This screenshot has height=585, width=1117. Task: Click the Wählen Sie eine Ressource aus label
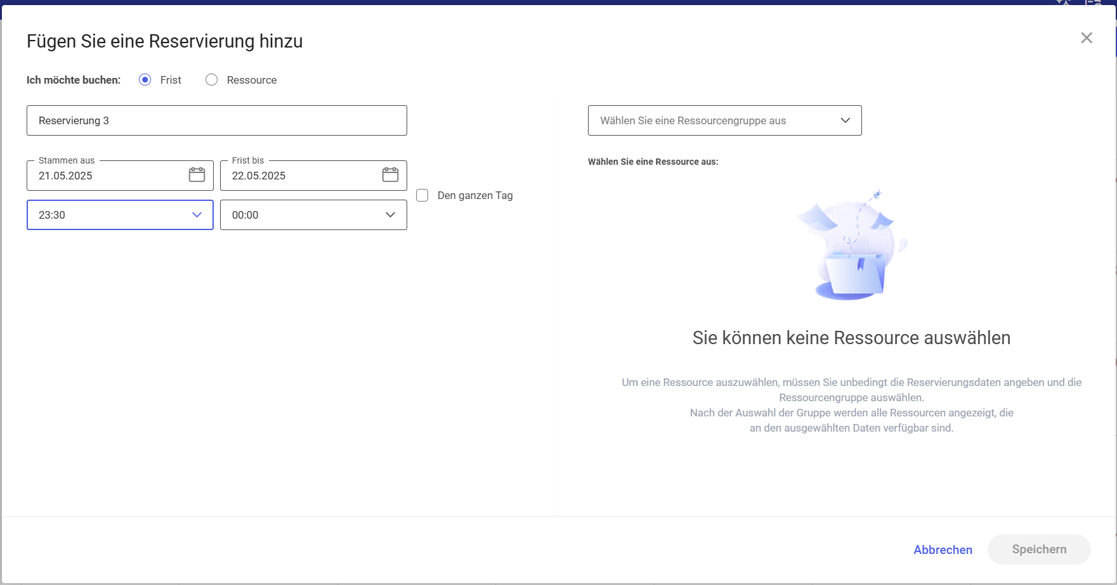(653, 162)
